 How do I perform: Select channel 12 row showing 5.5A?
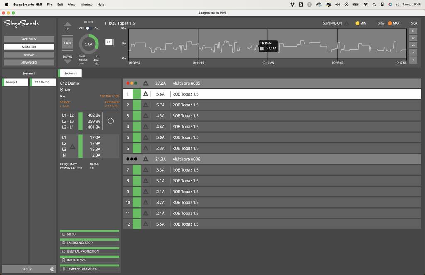(x=272, y=224)
